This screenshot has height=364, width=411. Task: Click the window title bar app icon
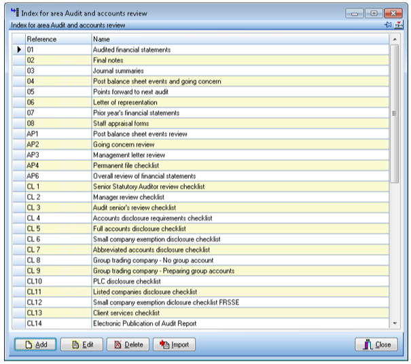pyautogui.click(x=15, y=12)
